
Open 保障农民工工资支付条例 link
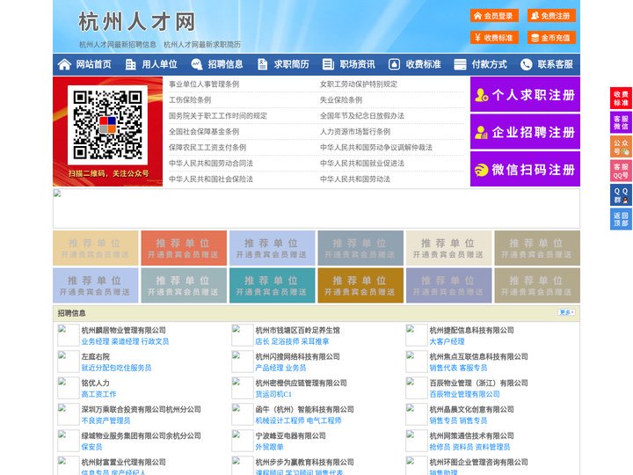207,148
